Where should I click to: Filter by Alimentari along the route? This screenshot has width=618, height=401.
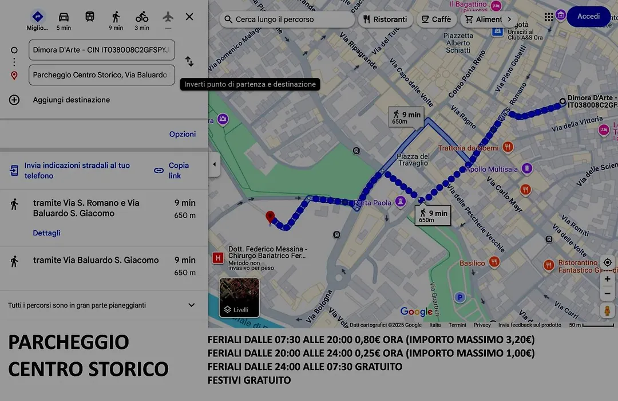coord(483,19)
